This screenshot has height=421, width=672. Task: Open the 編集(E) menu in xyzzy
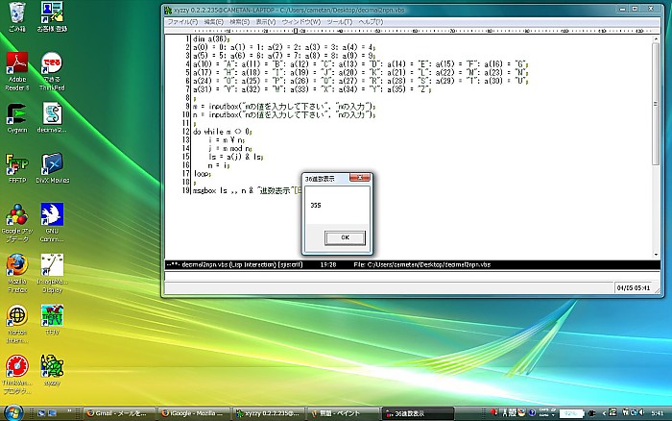213,21
